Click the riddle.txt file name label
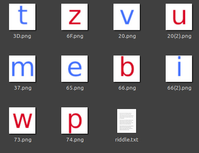 pyautogui.click(x=127, y=140)
